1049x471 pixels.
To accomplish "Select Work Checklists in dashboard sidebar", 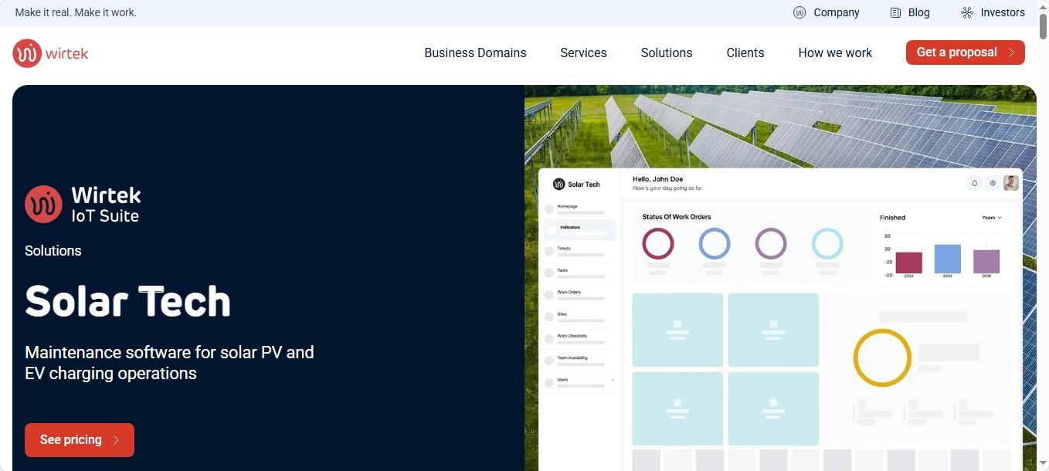I will coord(579,338).
